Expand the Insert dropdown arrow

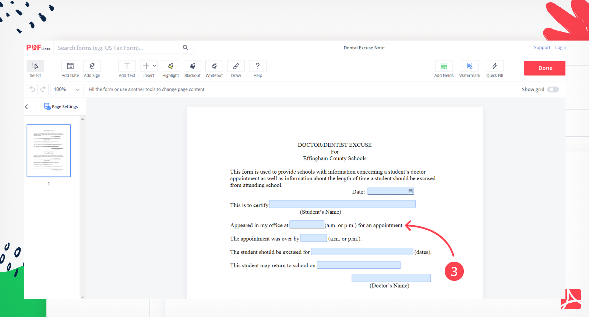tap(154, 66)
